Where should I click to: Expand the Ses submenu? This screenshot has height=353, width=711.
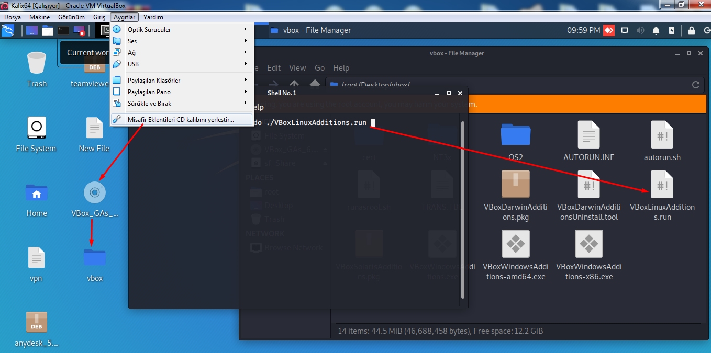tap(182, 41)
